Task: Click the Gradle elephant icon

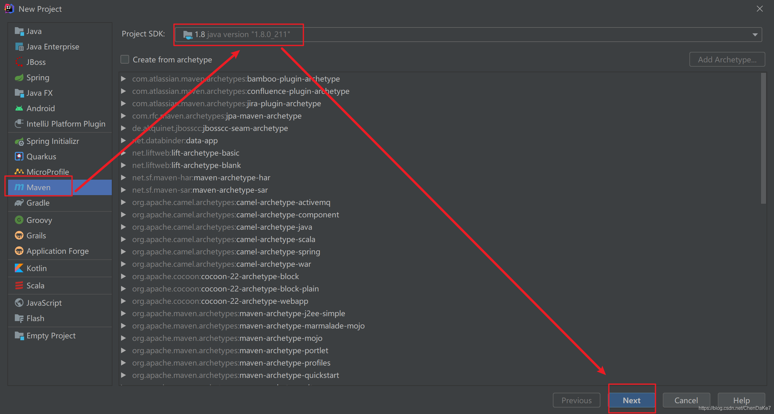Action: (19, 203)
